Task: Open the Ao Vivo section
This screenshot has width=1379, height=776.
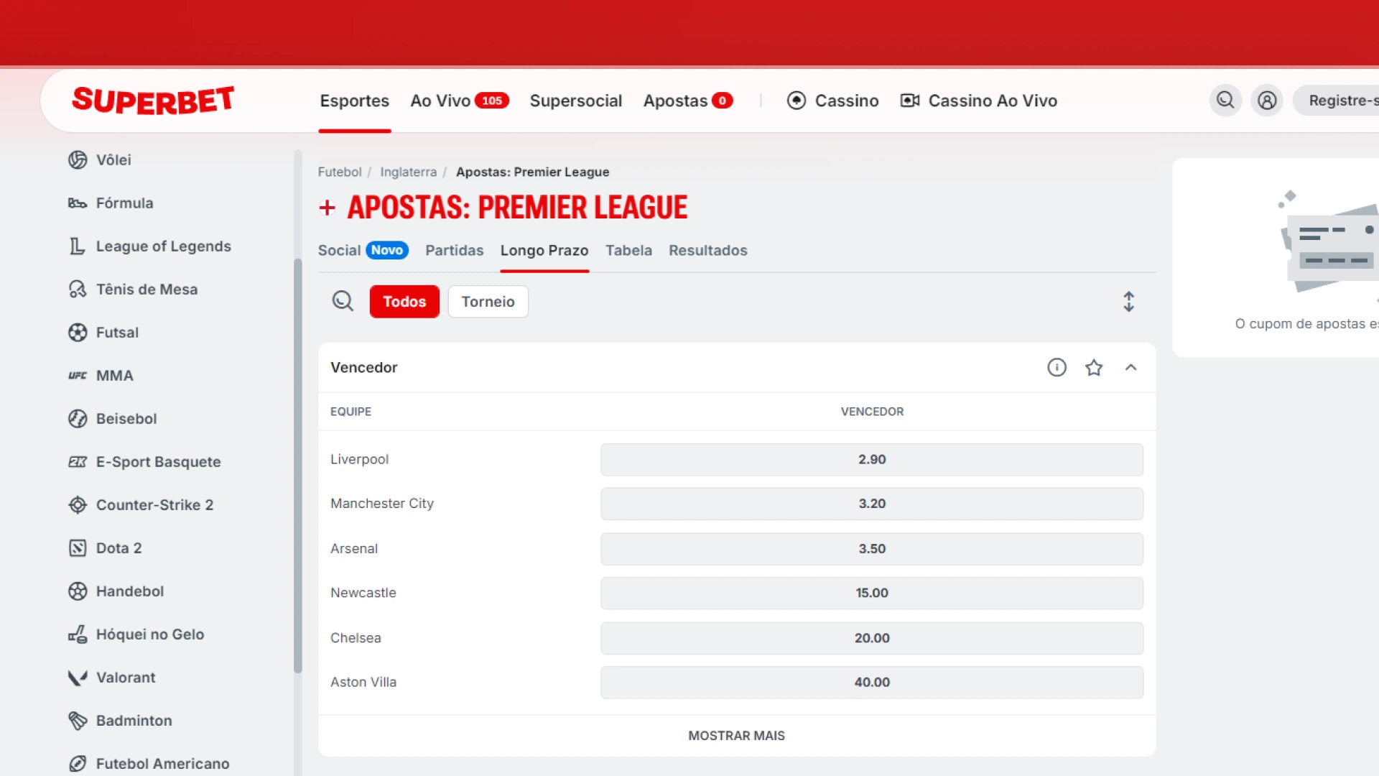Action: tap(460, 101)
